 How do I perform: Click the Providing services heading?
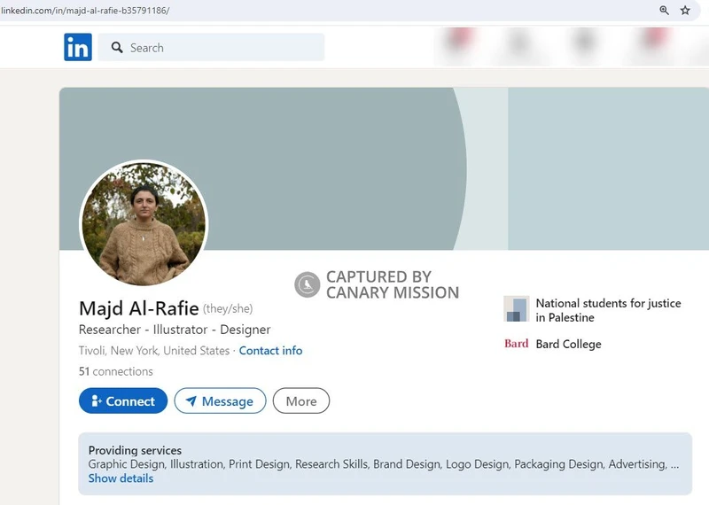pyautogui.click(x=135, y=450)
